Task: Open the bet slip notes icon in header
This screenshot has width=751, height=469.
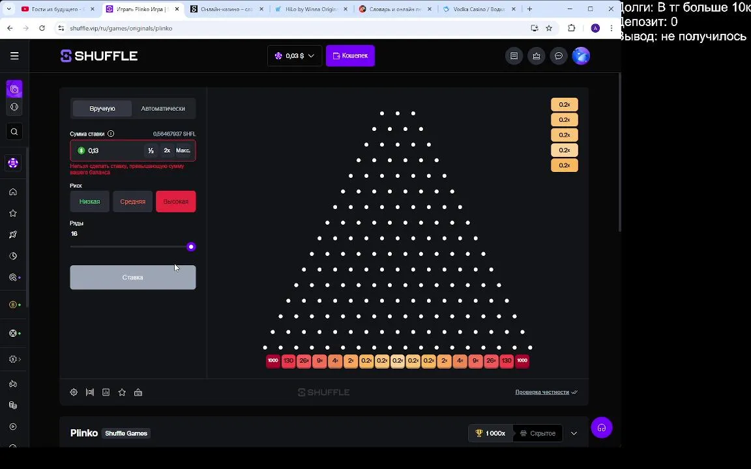Action: [x=514, y=56]
